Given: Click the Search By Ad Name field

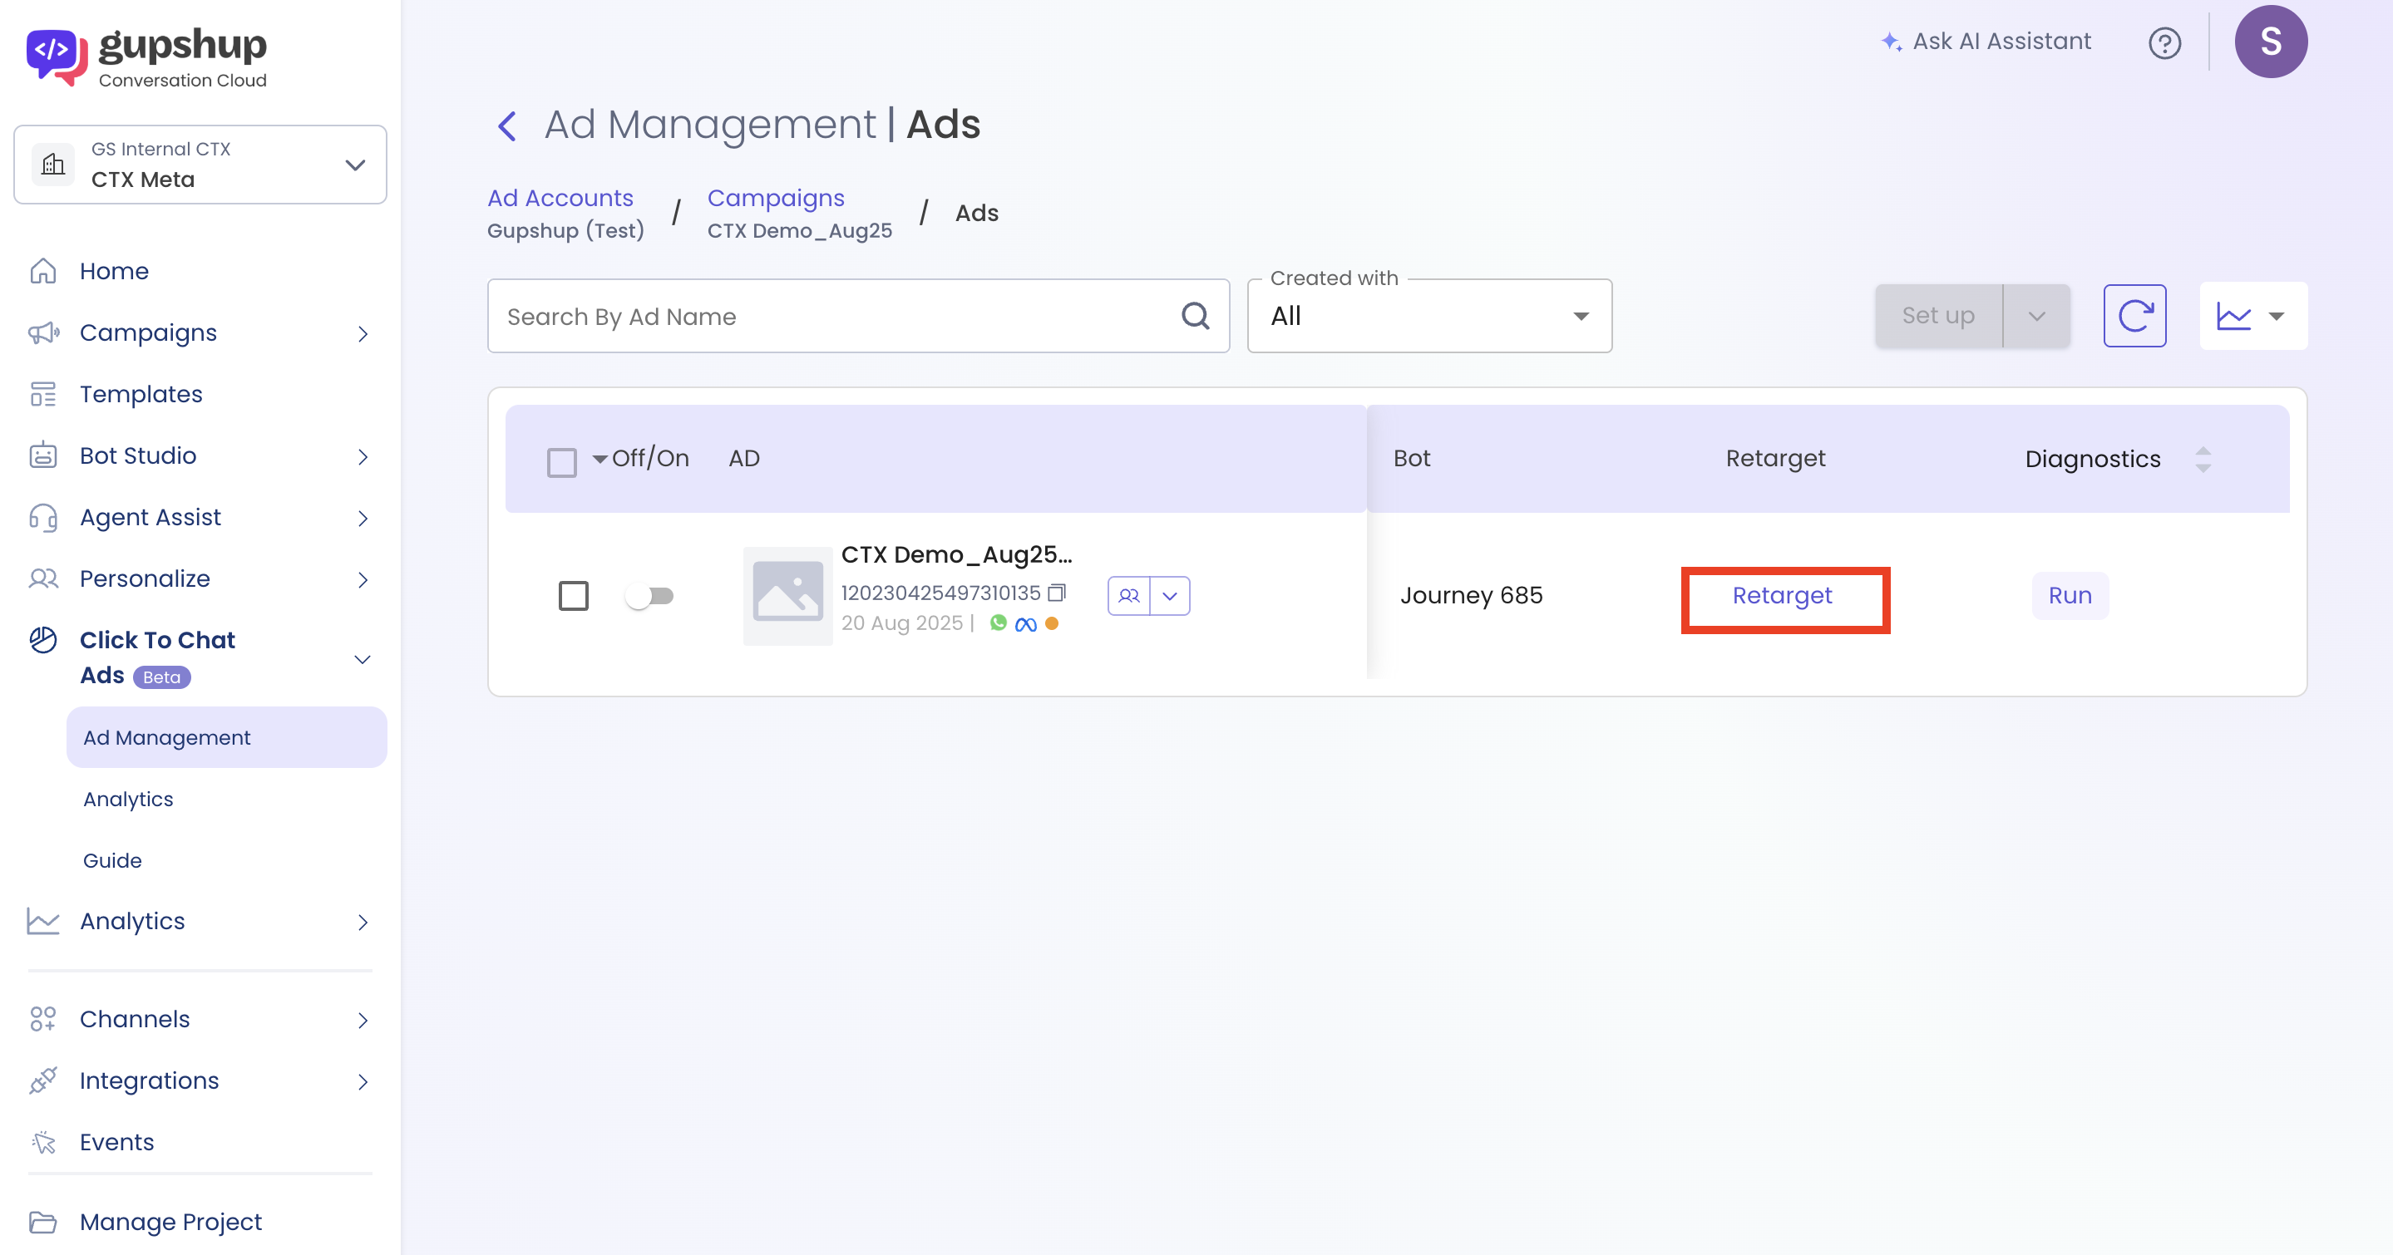Looking at the screenshot, I should click(858, 316).
